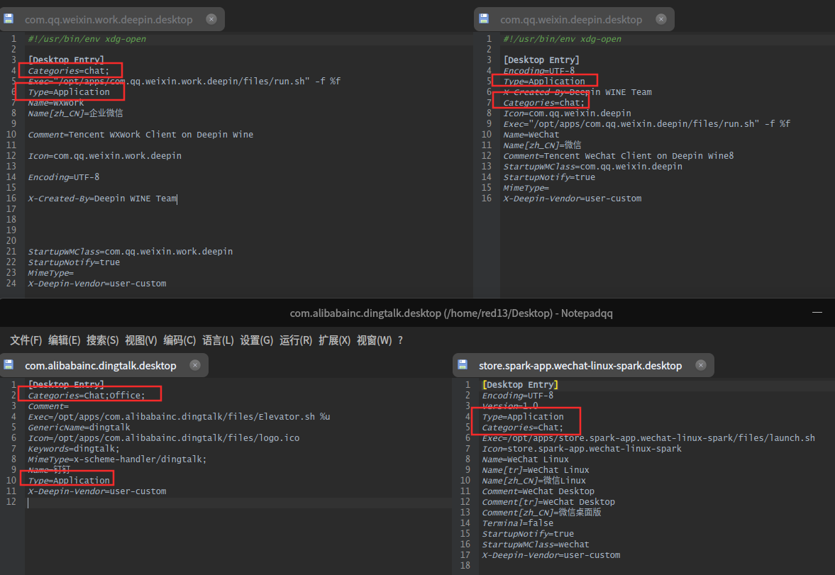835x575 pixels.
Task: Open the 设置(G) menu
Action: click(257, 340)
